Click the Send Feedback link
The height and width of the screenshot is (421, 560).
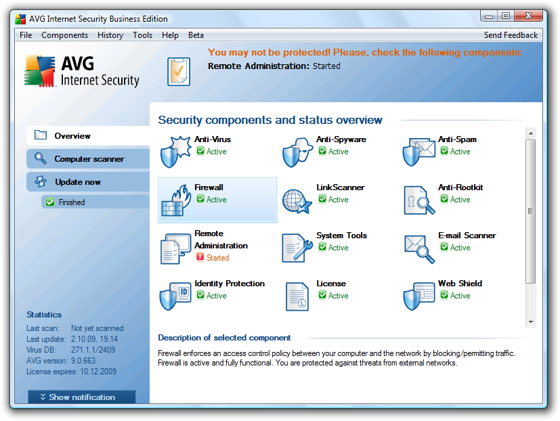[x=511, y=35]
